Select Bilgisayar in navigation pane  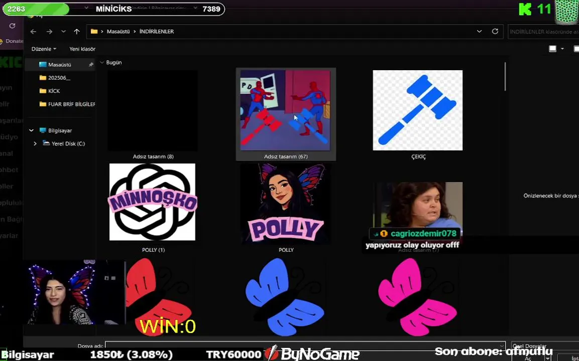pos(60,130)
